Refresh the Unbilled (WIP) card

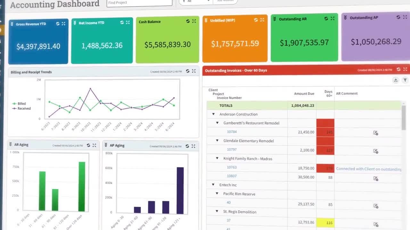[256, 20]
